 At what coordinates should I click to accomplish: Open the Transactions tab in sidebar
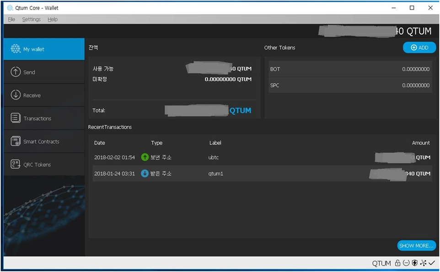[44, 118]
